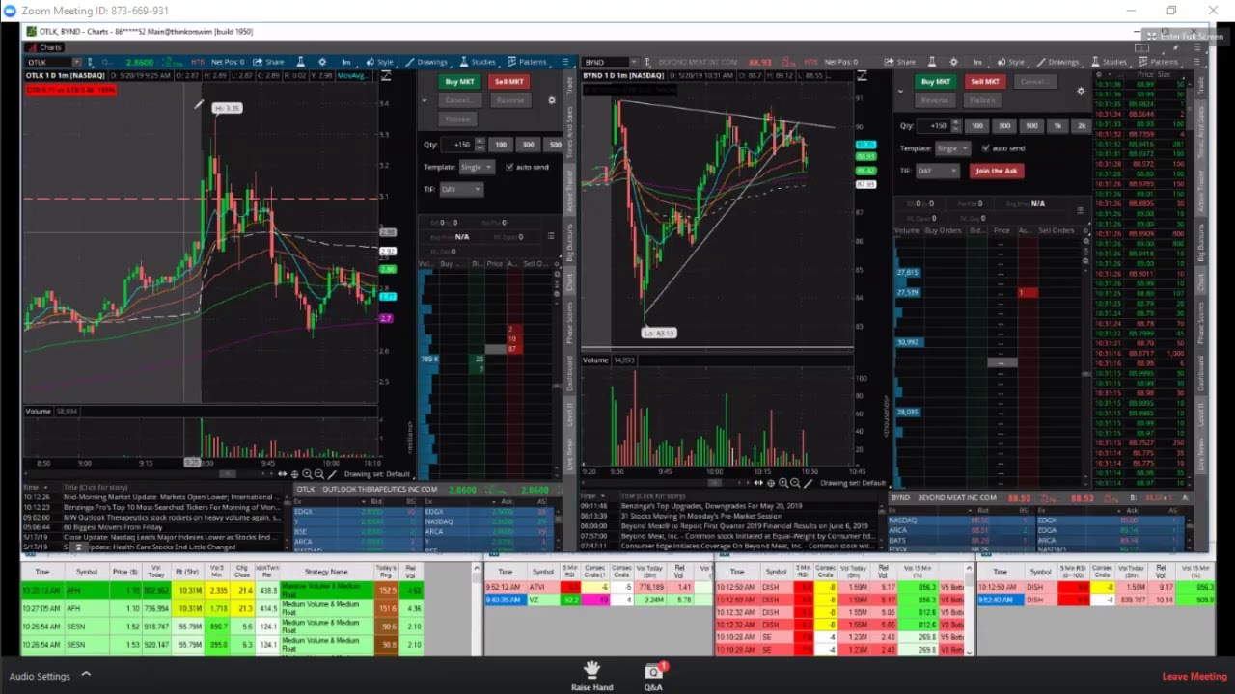1235x694 pixels.
Task: Open chart settings gear in BYND toolbar
Action: [x=954, y=62]
